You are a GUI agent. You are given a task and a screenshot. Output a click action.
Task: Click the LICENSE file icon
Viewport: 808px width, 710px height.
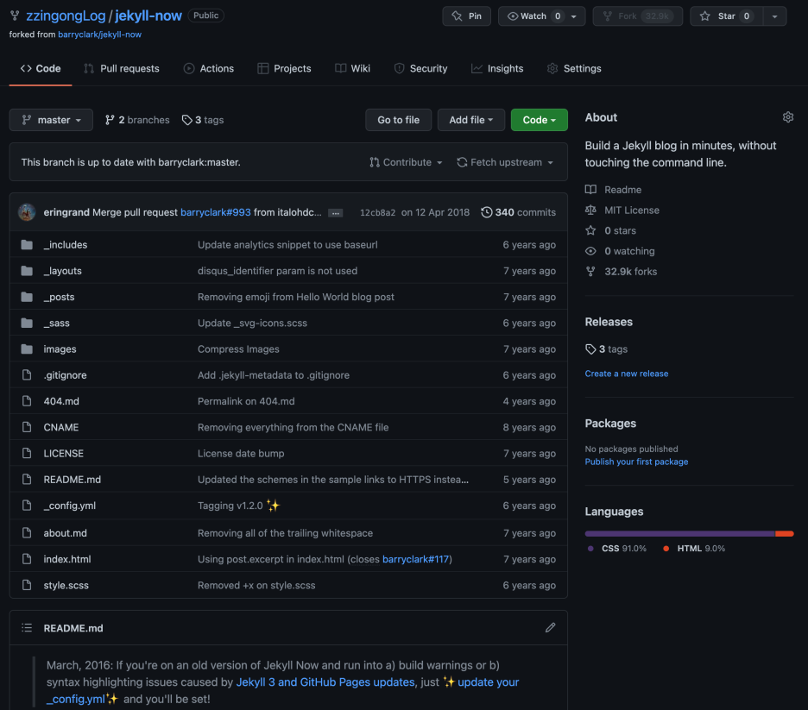(x=27, y=453)
